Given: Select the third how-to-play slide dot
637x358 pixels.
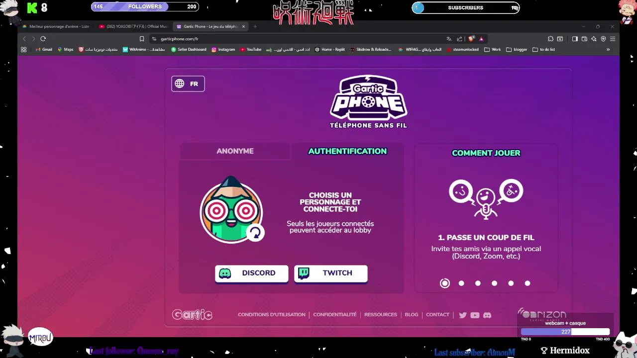Looking at the screenshot, I should pyautogui.click(x=478, y=283).
